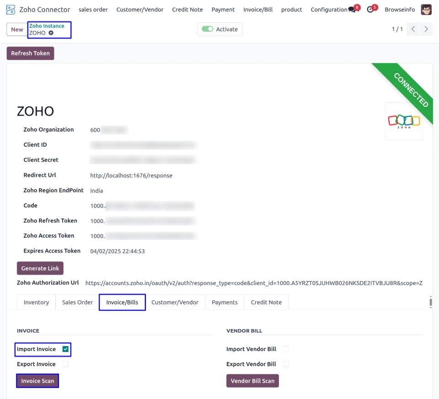
Task: Select the Invoice/Bills tab
Action: click(122, 302)
